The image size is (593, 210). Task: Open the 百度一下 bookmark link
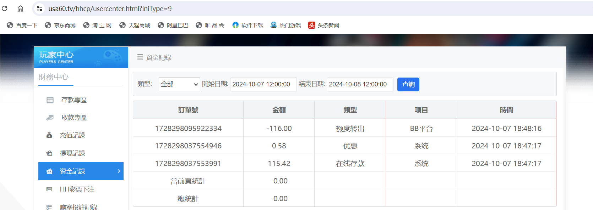(x=22, y=25)
